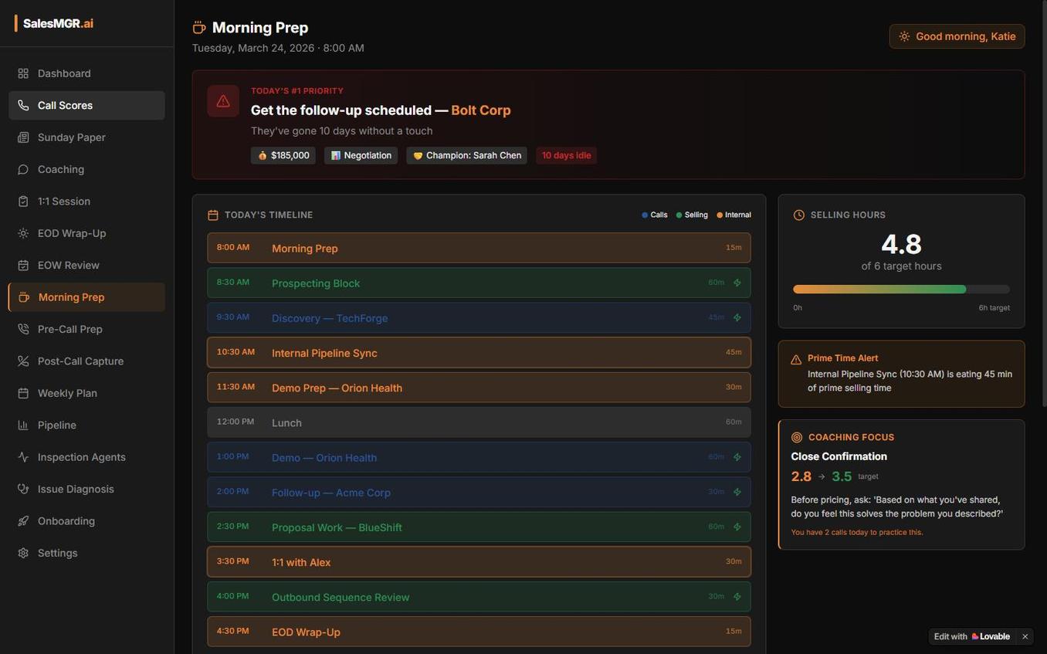The height and width of the screenshot is (654, 1047).
Task: Click the sparkle icon on Discovery — TechForge row
Action: click(737, 317)
